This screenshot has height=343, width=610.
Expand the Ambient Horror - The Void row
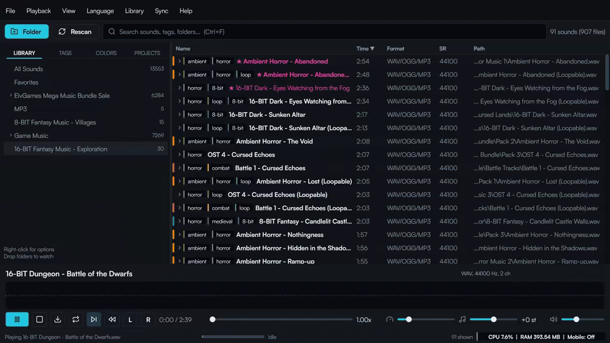coord(179,141)
